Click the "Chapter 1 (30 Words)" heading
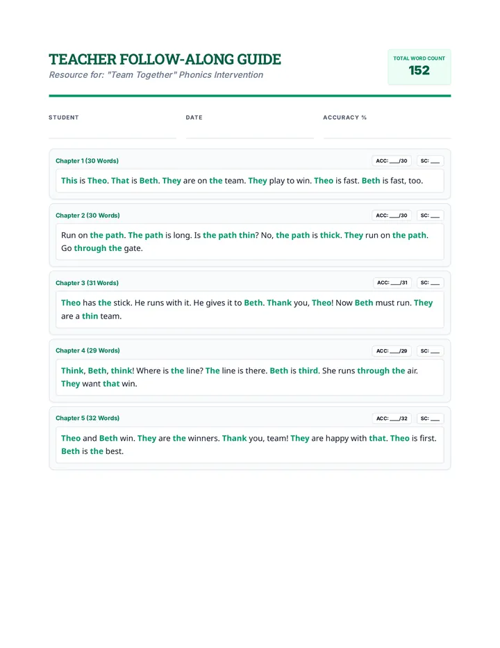Screen dimensions: 500x648 (87, 161)
